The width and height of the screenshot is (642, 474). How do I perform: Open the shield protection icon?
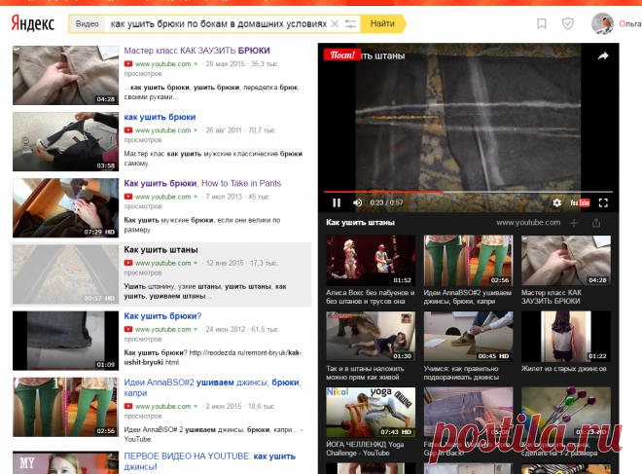567,23
